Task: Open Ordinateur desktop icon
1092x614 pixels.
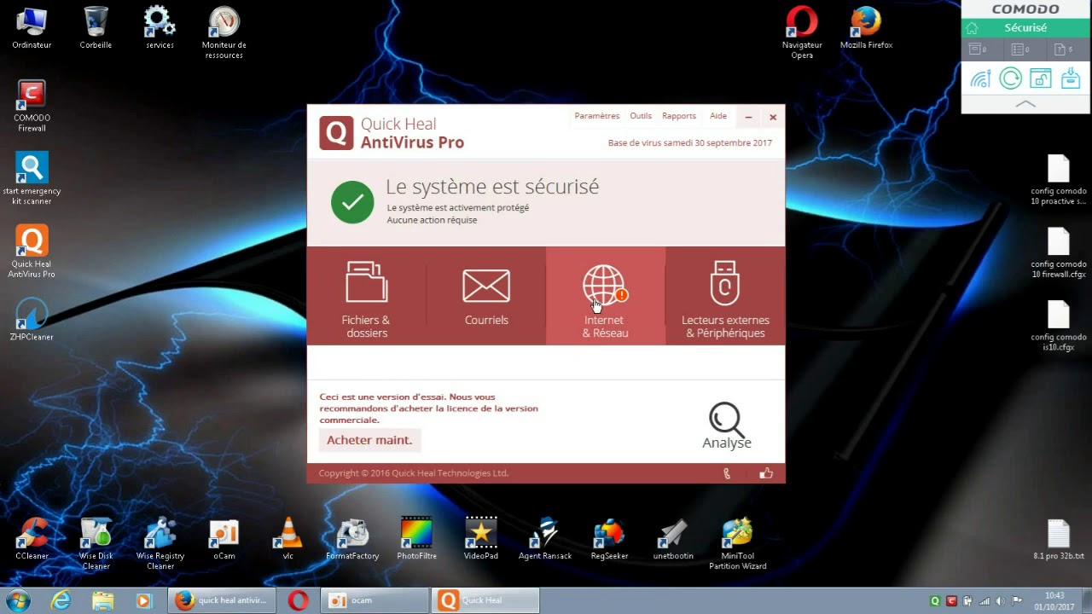Action: (32, 28)
